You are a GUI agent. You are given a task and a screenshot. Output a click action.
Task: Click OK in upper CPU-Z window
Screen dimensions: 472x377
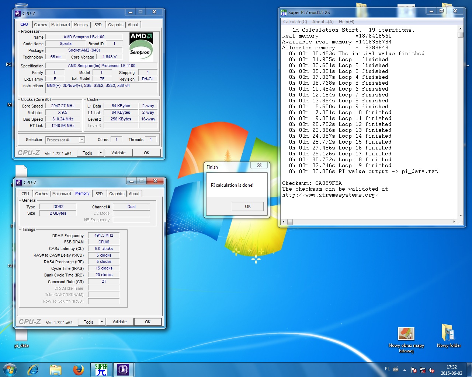tap(146, 153)
